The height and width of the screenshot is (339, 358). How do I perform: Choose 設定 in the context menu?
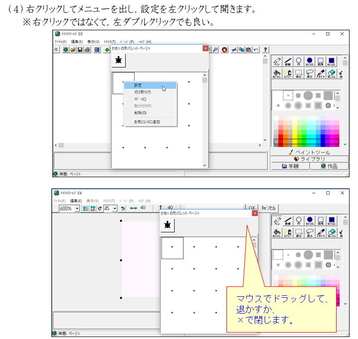click(x=150, y=85)
